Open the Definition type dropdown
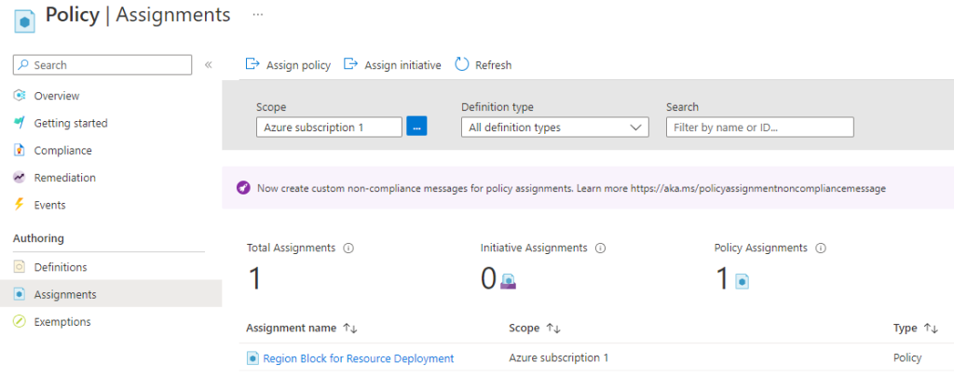 [x=555, y=127]
